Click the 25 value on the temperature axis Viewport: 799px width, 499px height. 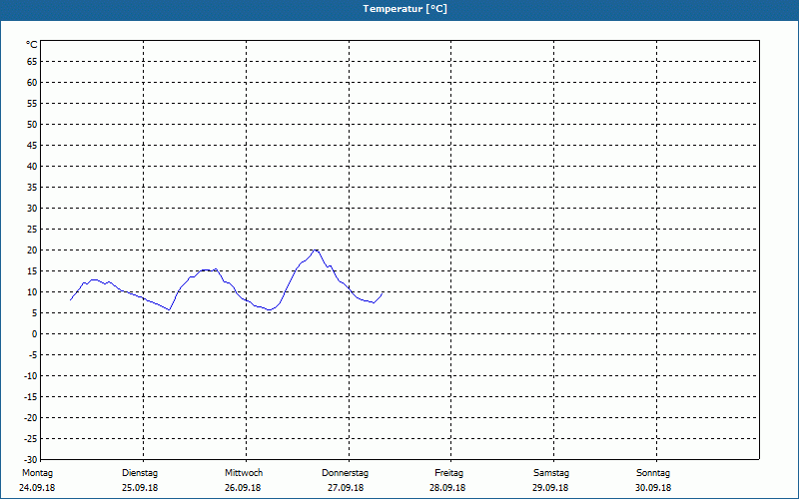[32, 230]
